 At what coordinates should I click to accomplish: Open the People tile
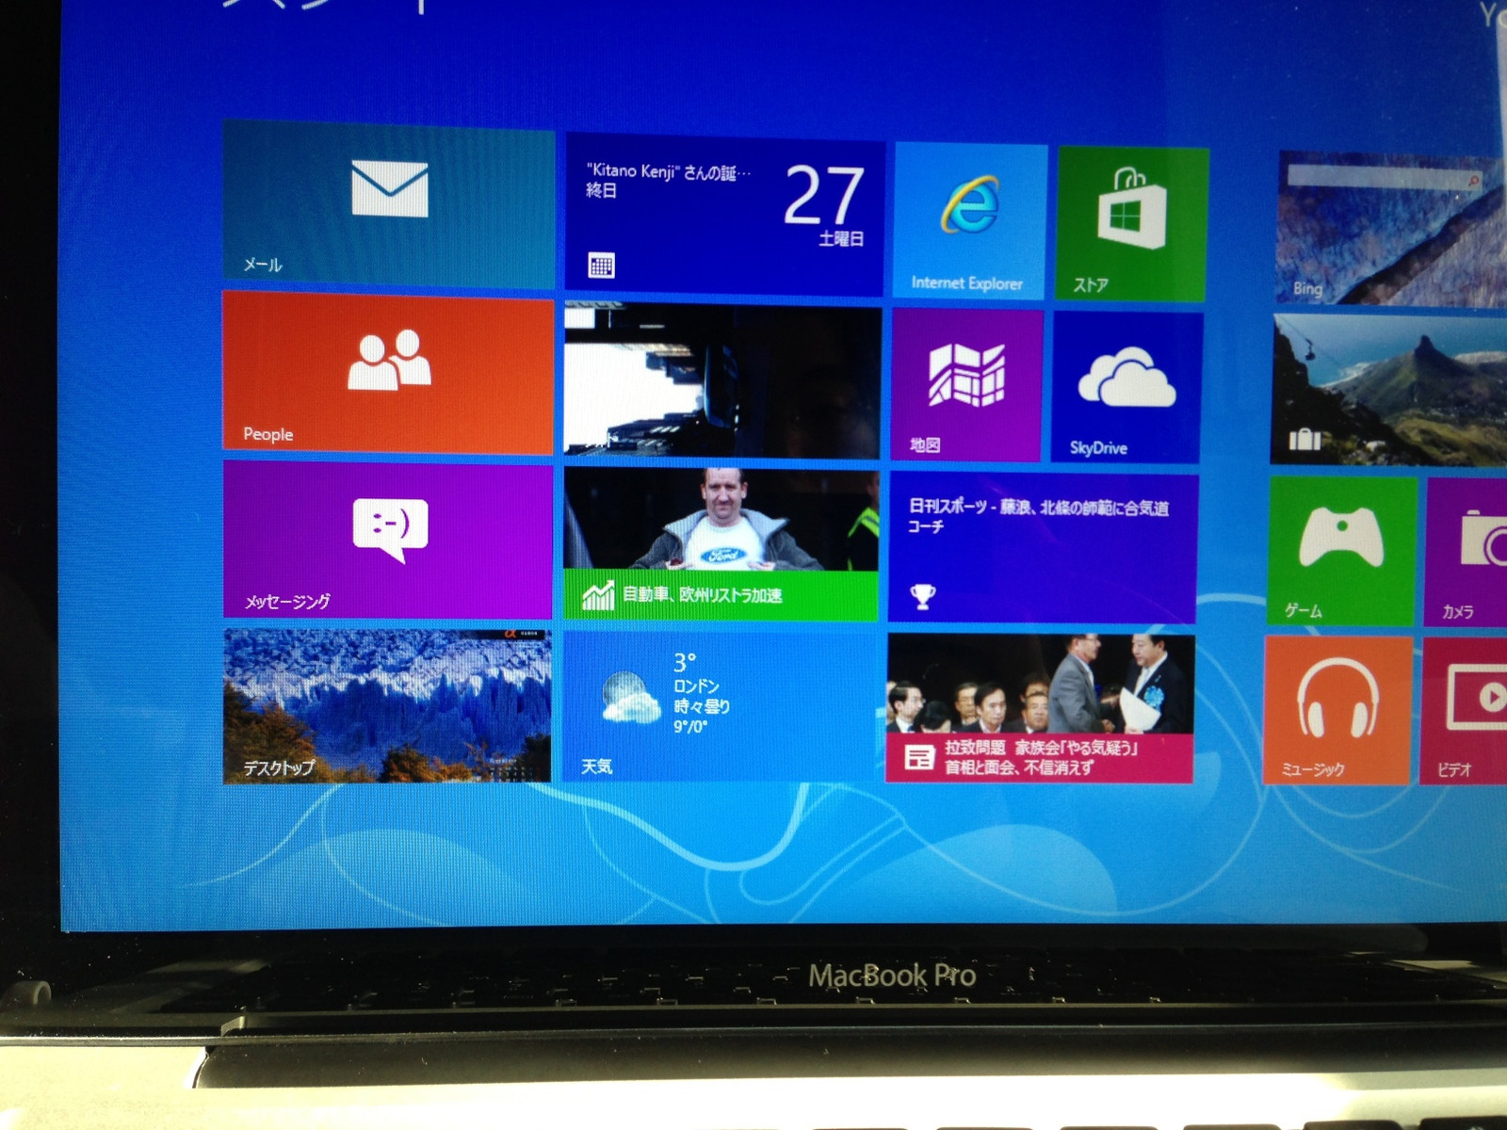(x=387, y=373)
